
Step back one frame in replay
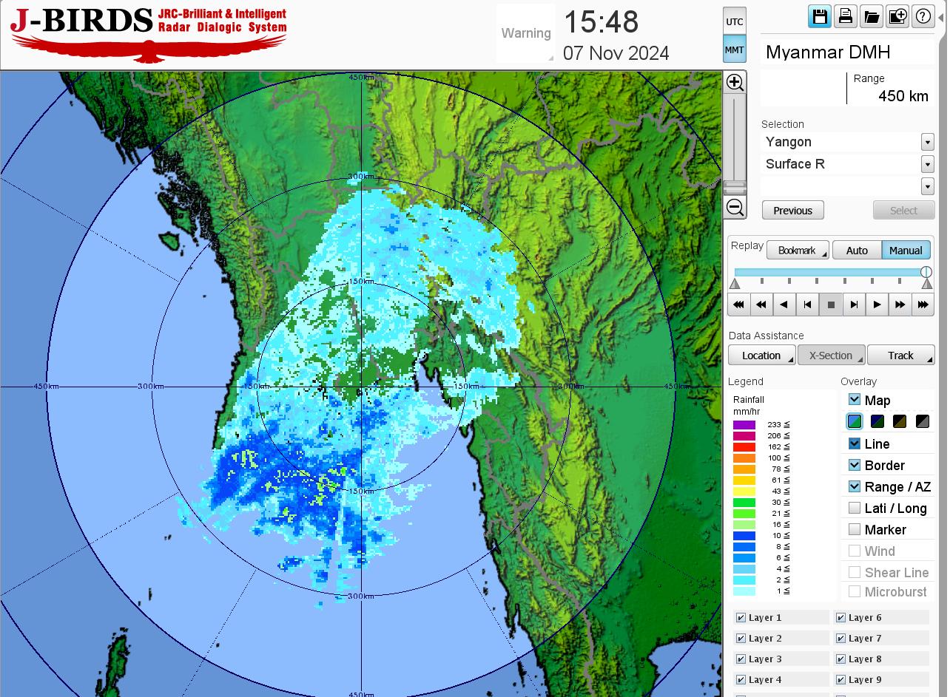(x=807, y=305)
